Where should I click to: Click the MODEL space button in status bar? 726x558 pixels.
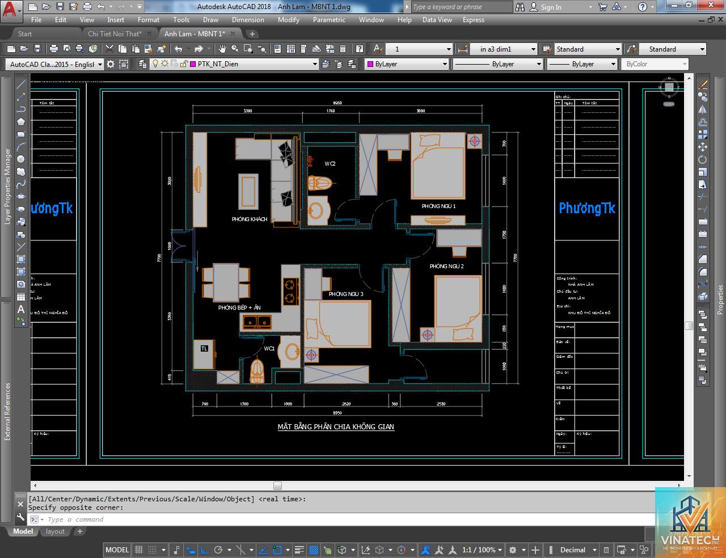pyautogui.click(x=117, y=549)
